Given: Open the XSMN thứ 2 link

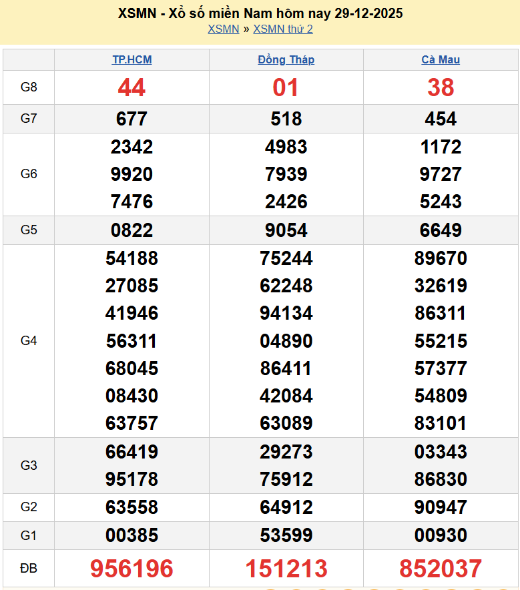Looking at the screenshot, I should point(283,29).
